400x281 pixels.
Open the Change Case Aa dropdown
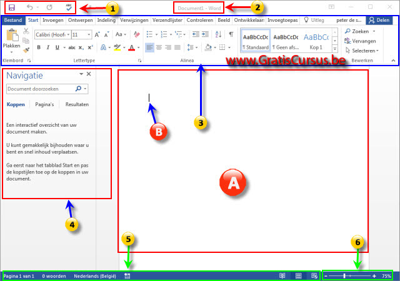[121, 34]
